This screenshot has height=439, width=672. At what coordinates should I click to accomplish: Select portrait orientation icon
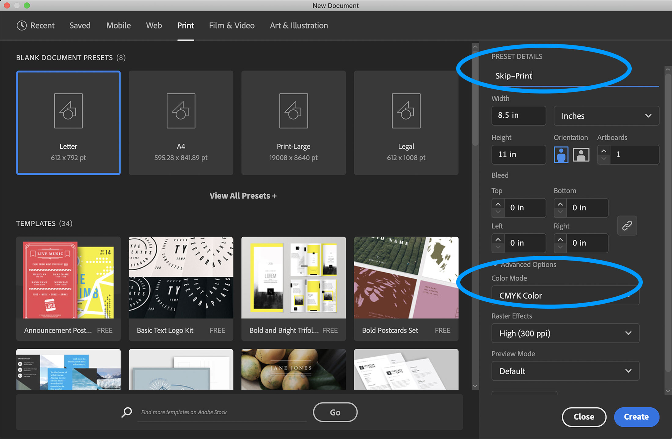[561, 154]
